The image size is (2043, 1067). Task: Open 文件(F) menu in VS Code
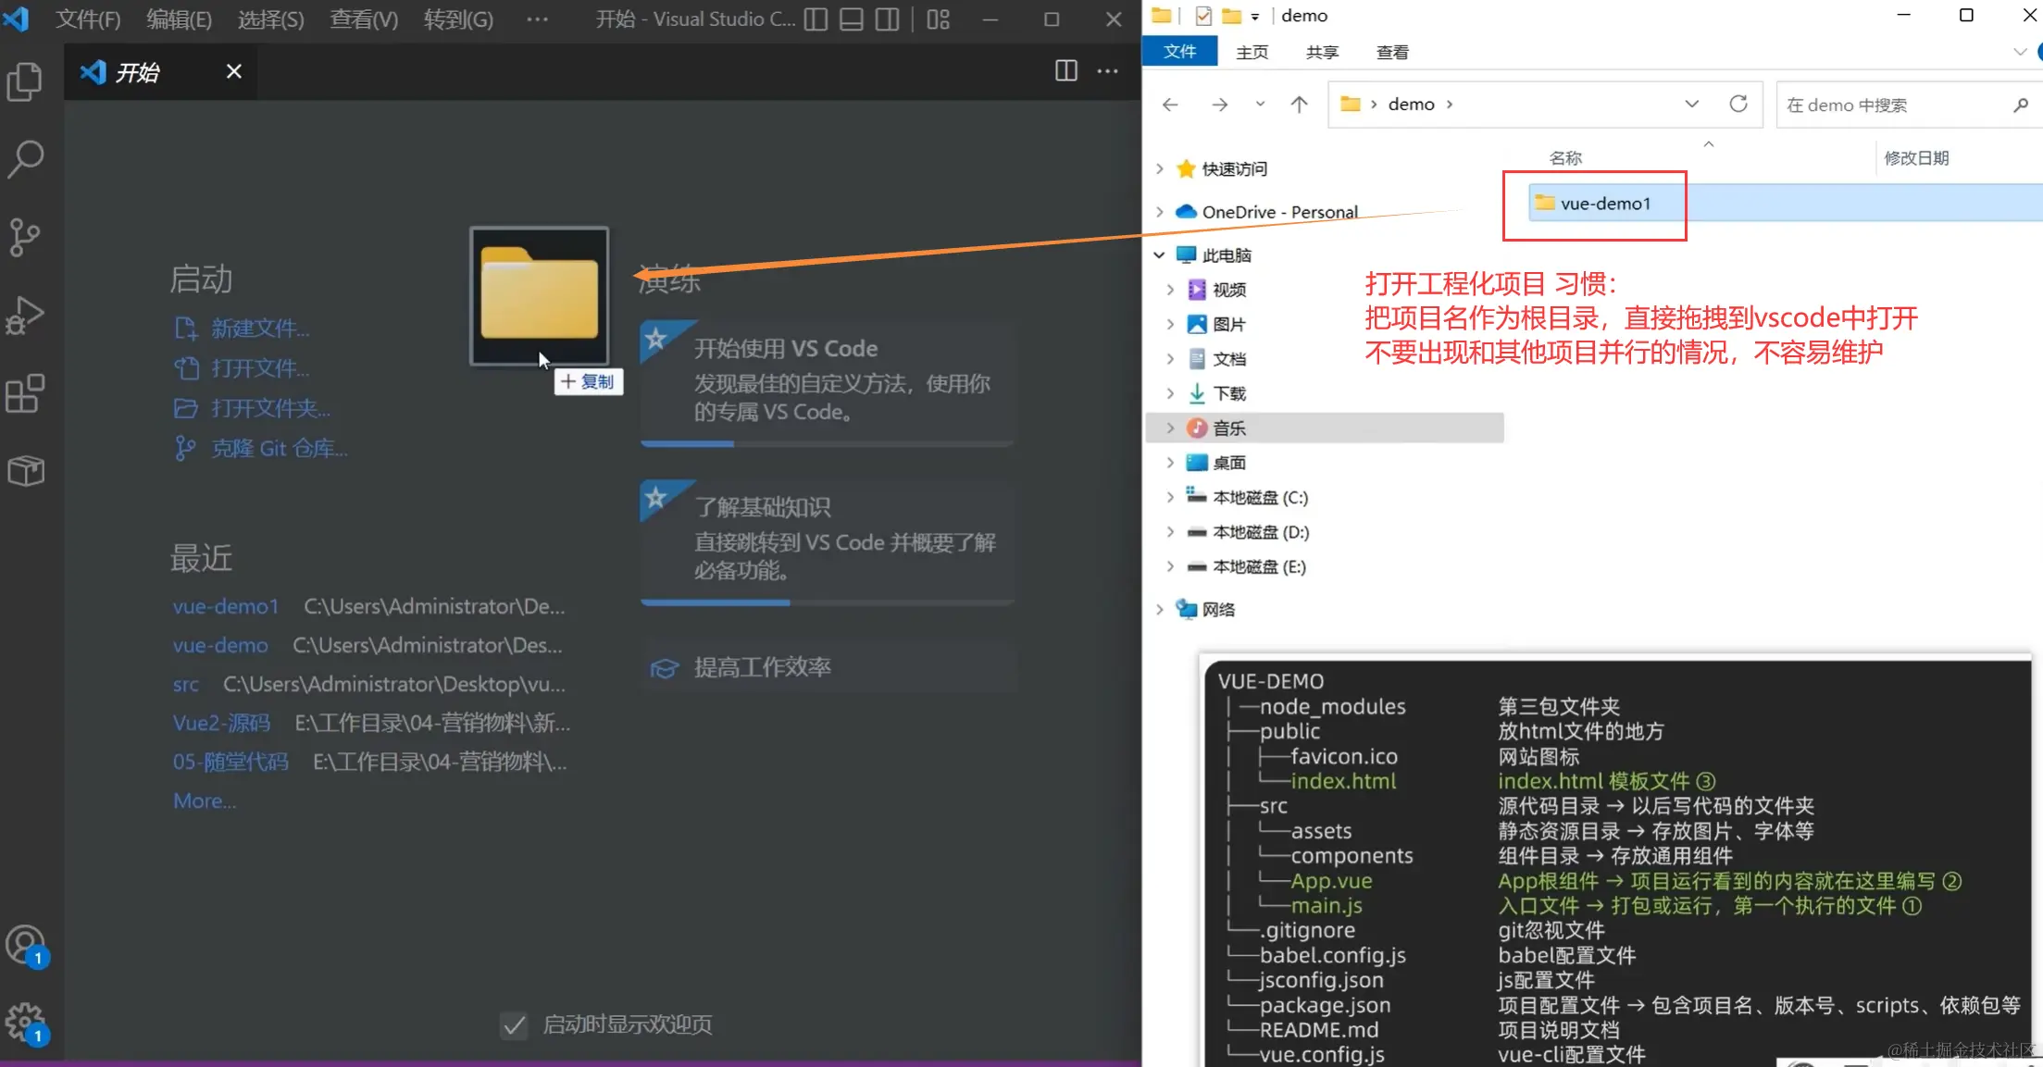88,19
